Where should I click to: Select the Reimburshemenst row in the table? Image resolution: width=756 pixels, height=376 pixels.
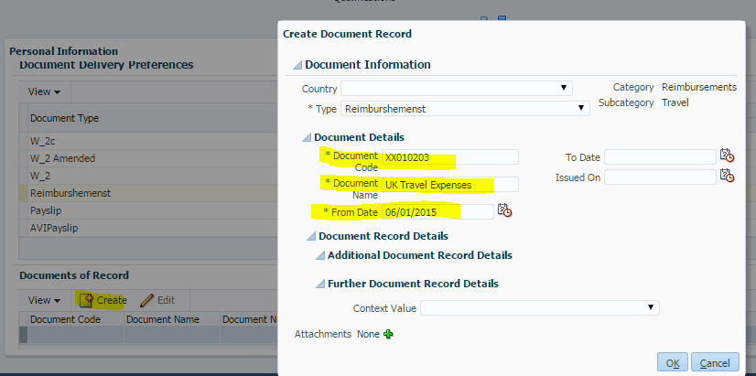click(148, 193)
